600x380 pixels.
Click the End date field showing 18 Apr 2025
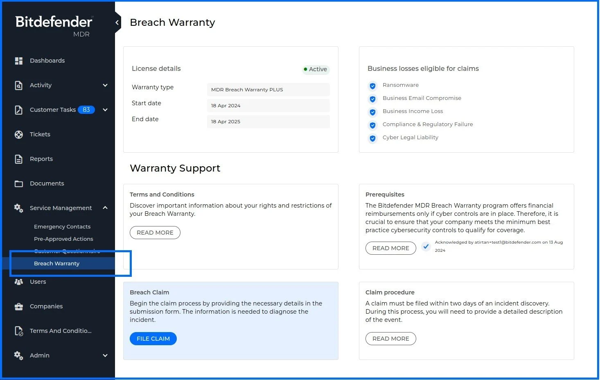pyautogui.click(x=268, y=121)
